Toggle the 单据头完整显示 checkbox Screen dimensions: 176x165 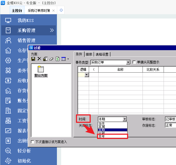pos(134,62)
